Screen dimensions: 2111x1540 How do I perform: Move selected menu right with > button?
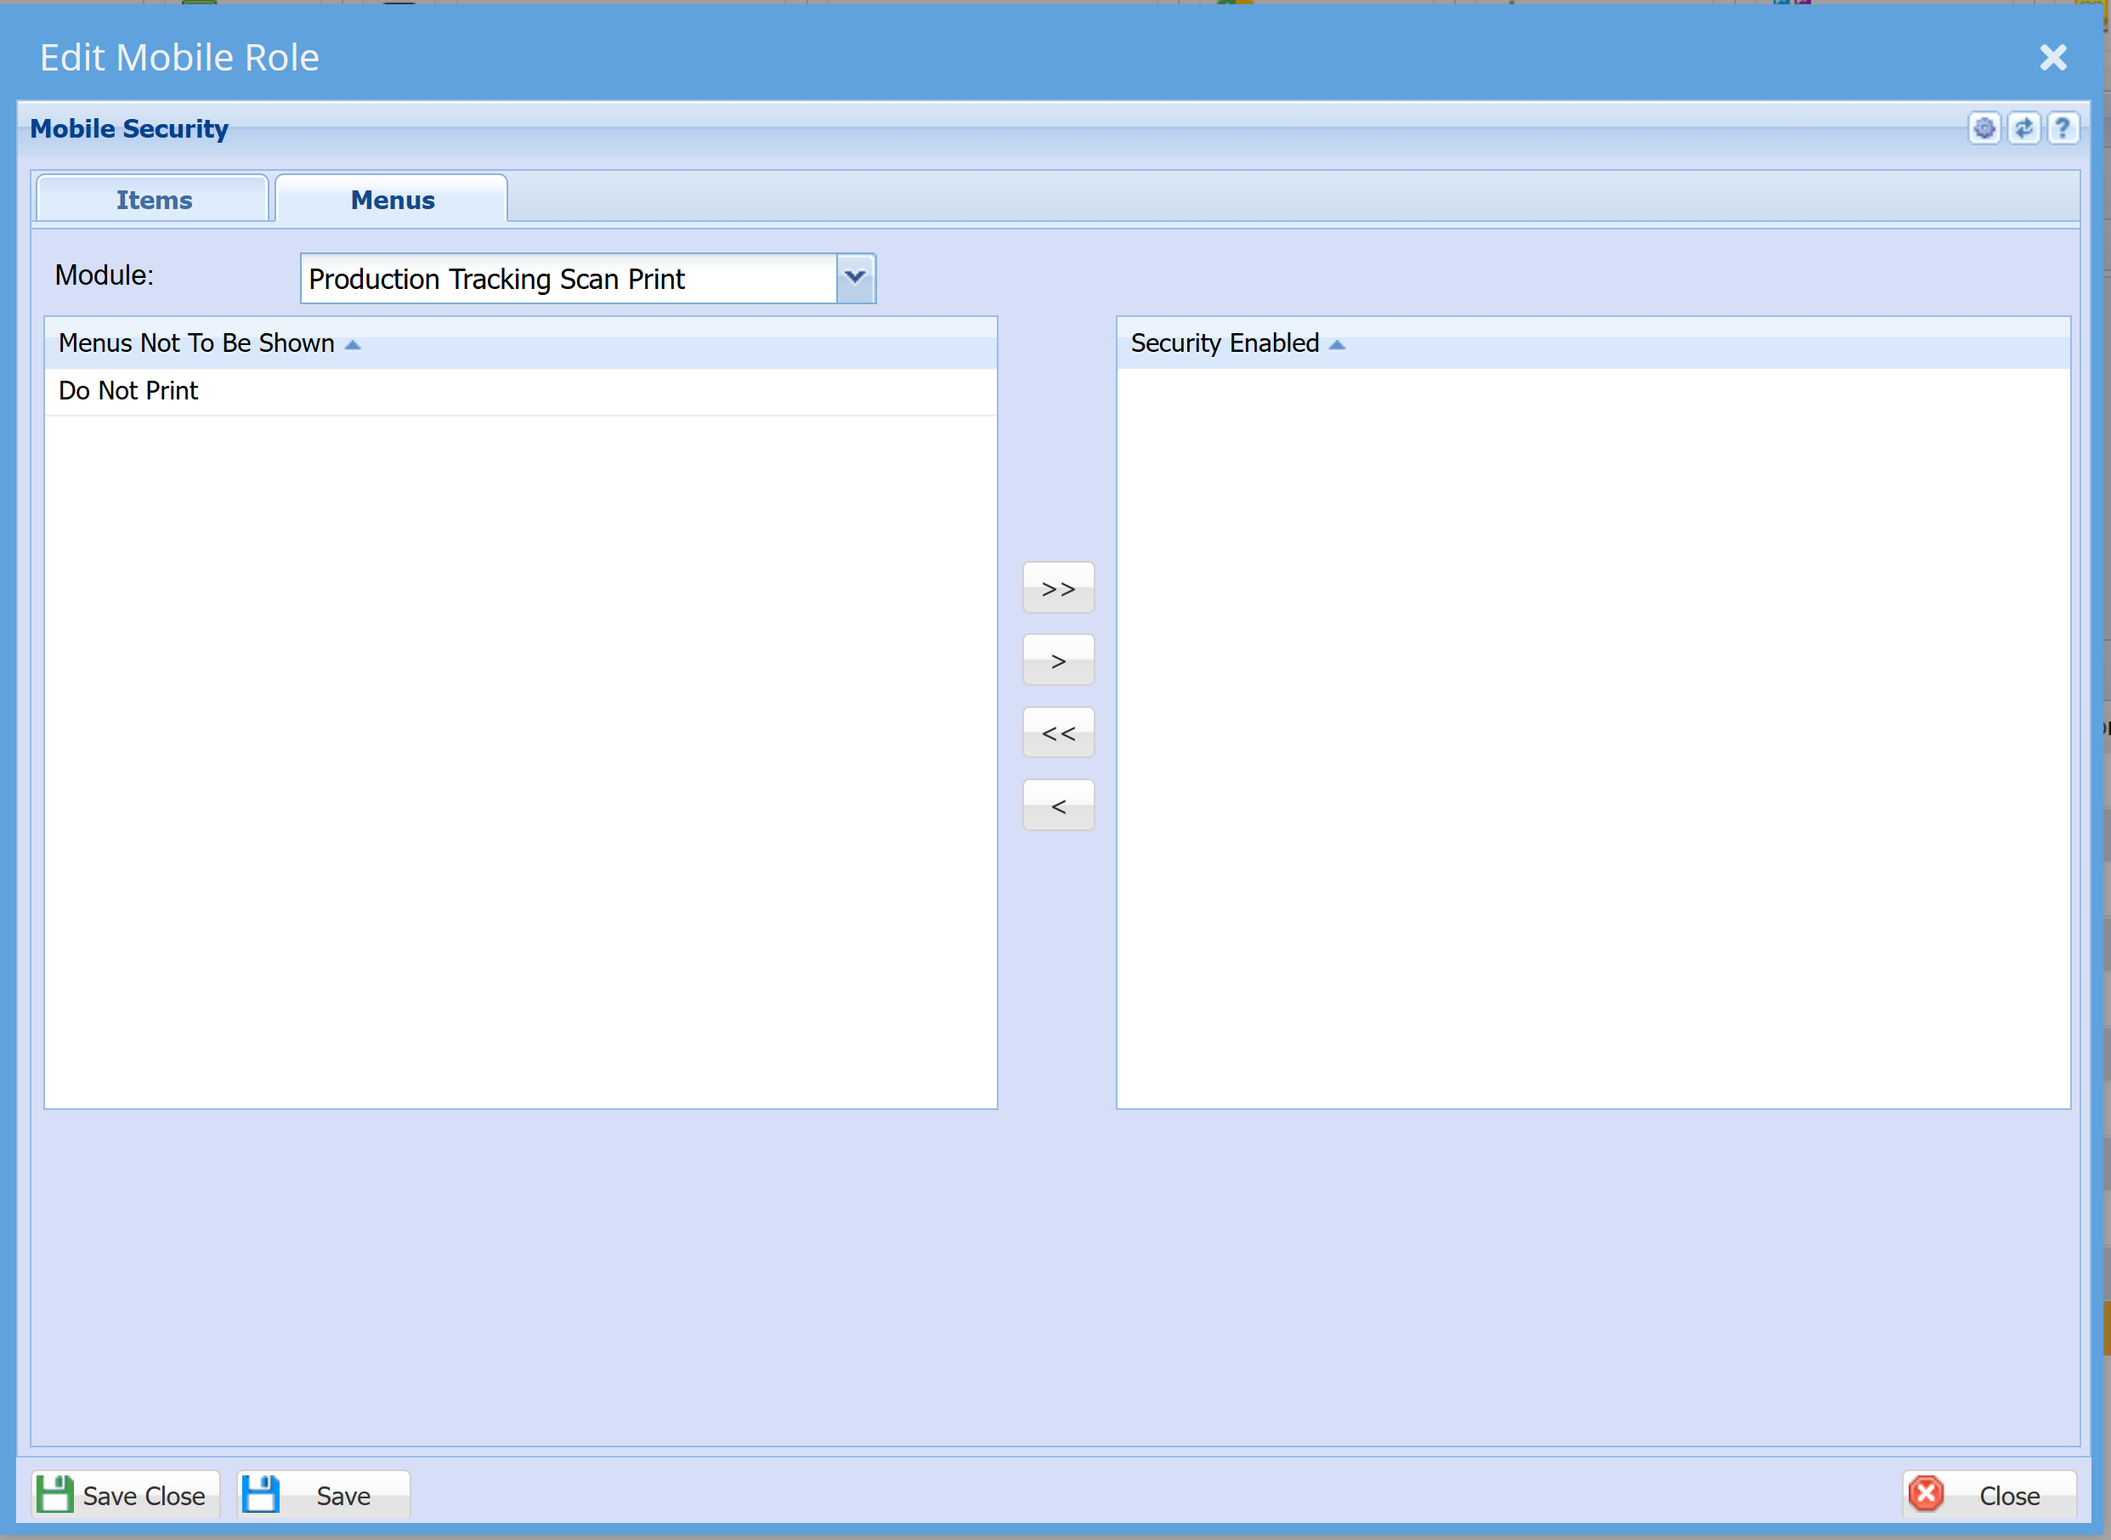[x=1058, y=661]
